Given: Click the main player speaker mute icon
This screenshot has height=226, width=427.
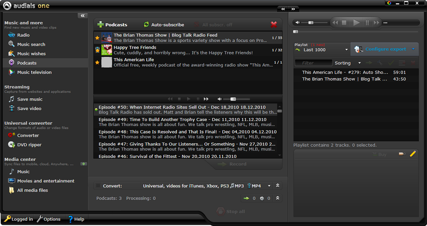Looking at the screenshot, I should (x=297, y=23).
